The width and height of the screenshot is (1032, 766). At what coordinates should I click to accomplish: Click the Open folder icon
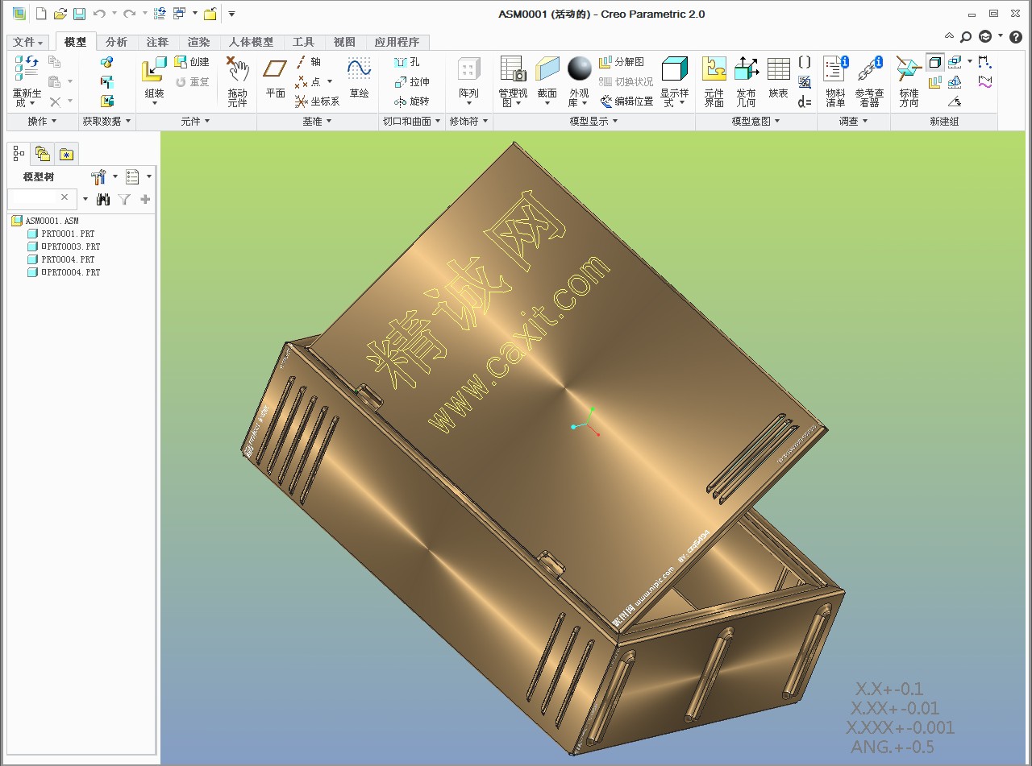(60, 14)
